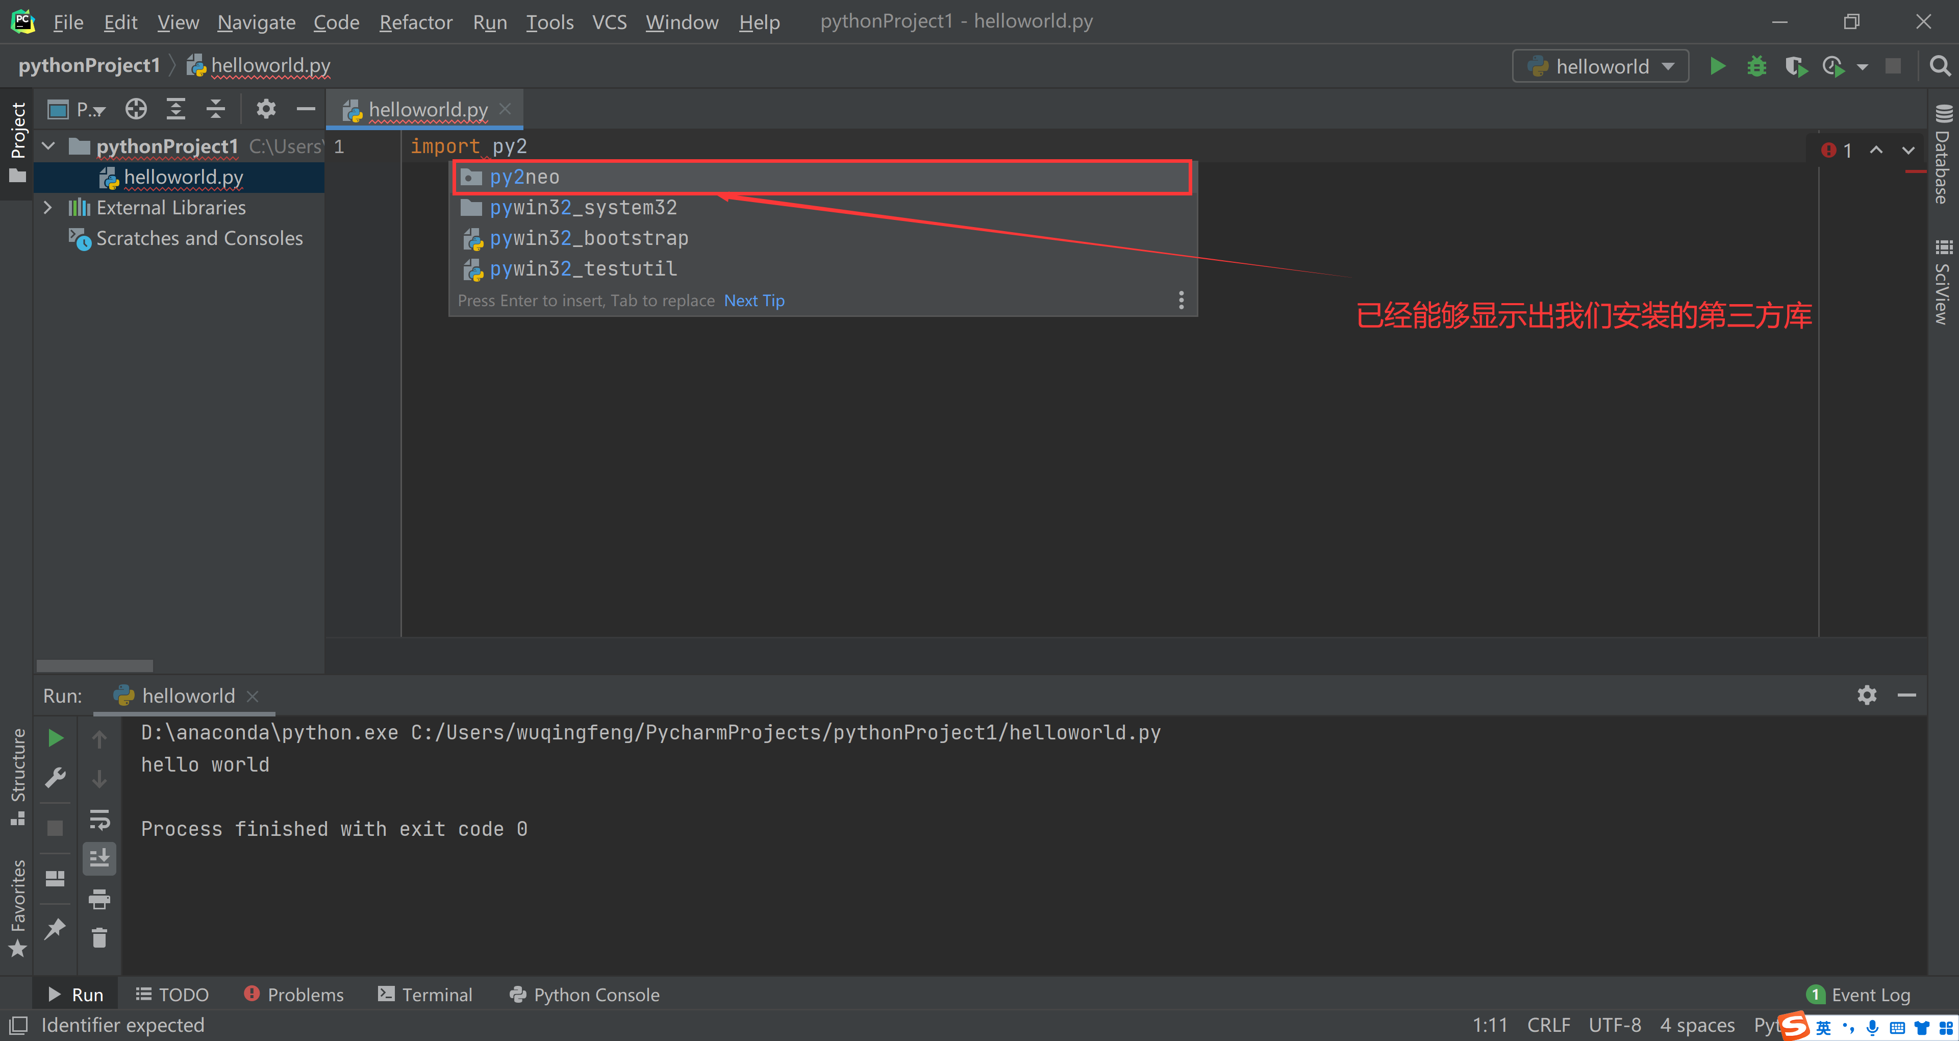Click UTF-8 encoding selector
Screen dimensions: 1959x1041
(1615, 1025)
